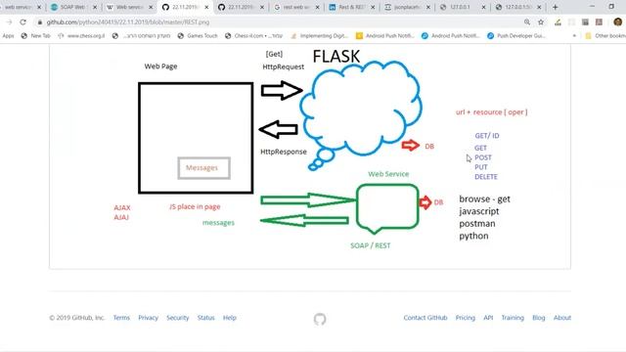Open the Games Touch bookmark

point(198,36)
